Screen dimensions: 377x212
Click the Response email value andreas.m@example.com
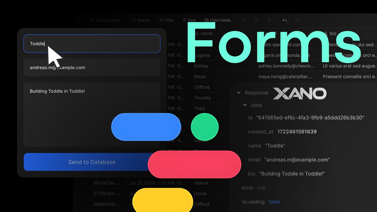point(297,160)
